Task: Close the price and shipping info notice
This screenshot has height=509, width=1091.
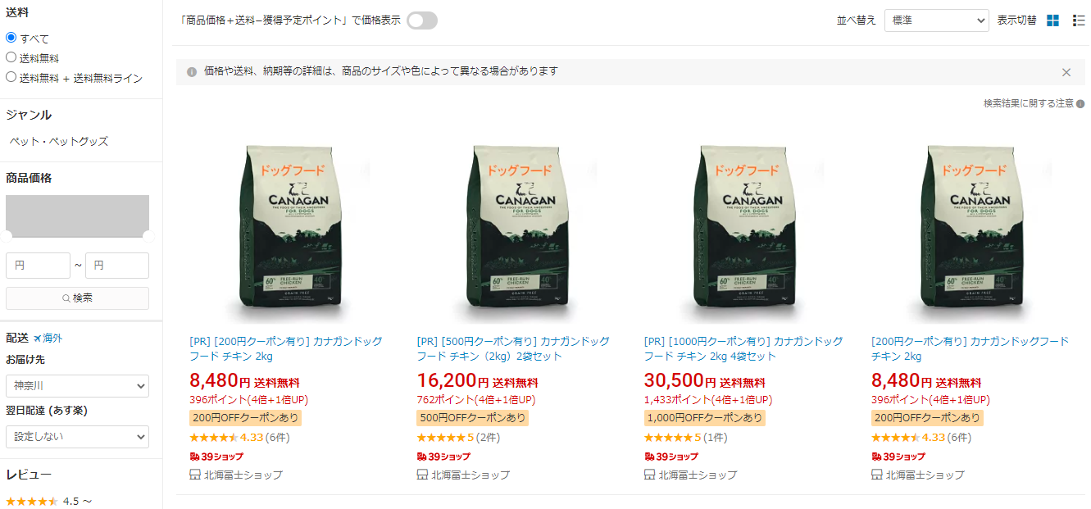Action: coord(1066,72)
